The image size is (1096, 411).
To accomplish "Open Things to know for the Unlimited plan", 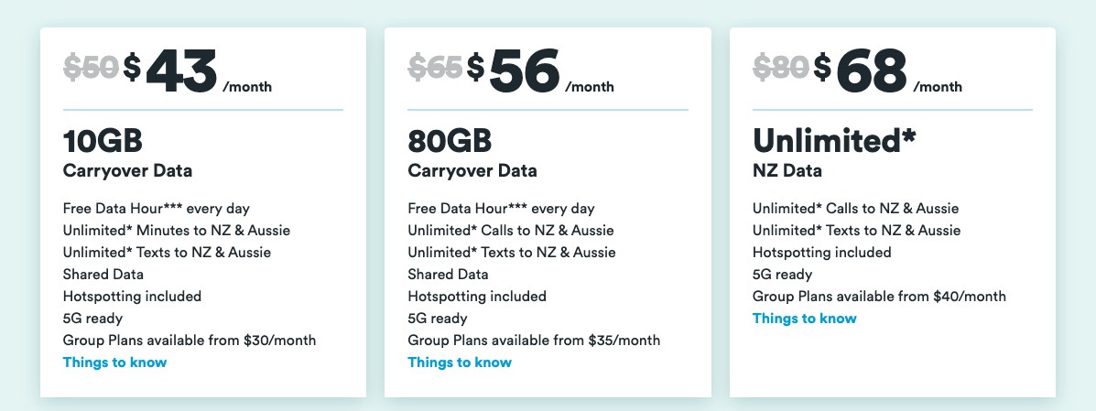I will 804,319.
